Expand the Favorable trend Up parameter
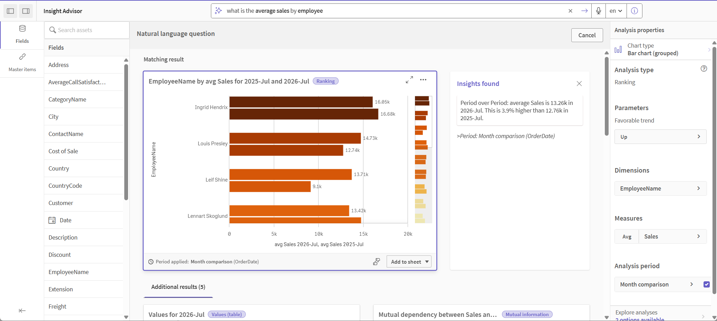The height and width of the screenshot is (321, 717). tap(660, 137)
